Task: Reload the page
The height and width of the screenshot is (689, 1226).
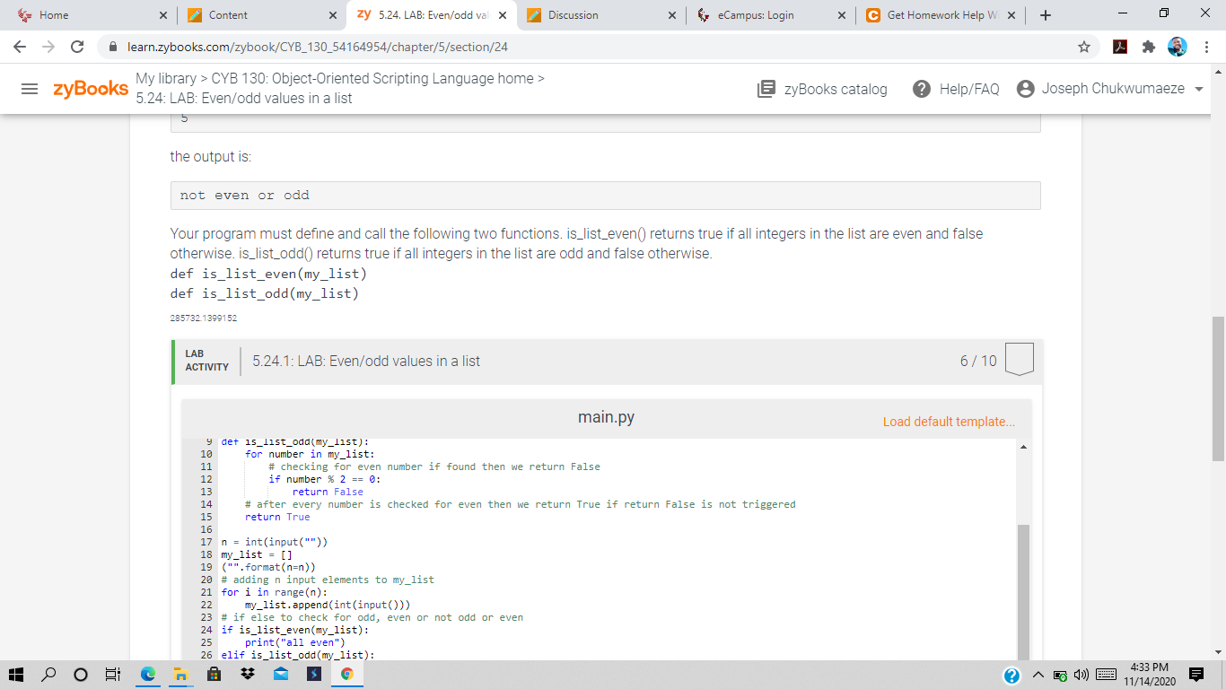Action: [77, 47]
